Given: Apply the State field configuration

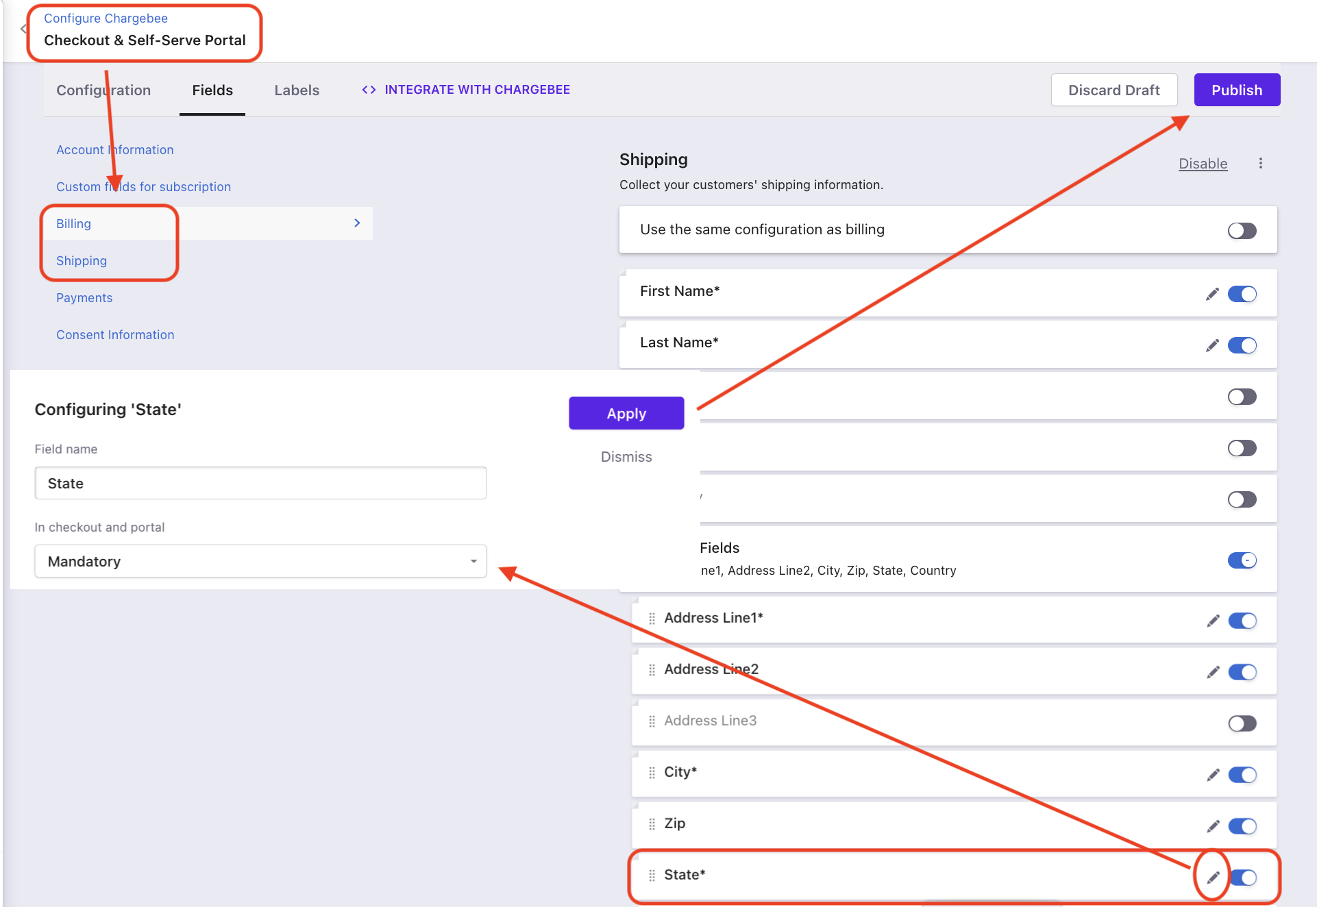Looking at the screenshot, I should pyautogui.click(x=626, y=413).
